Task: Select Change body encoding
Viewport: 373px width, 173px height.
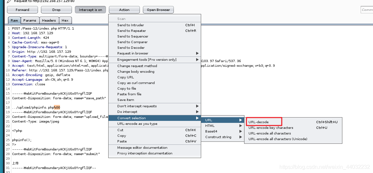Action: pos(155,72)
